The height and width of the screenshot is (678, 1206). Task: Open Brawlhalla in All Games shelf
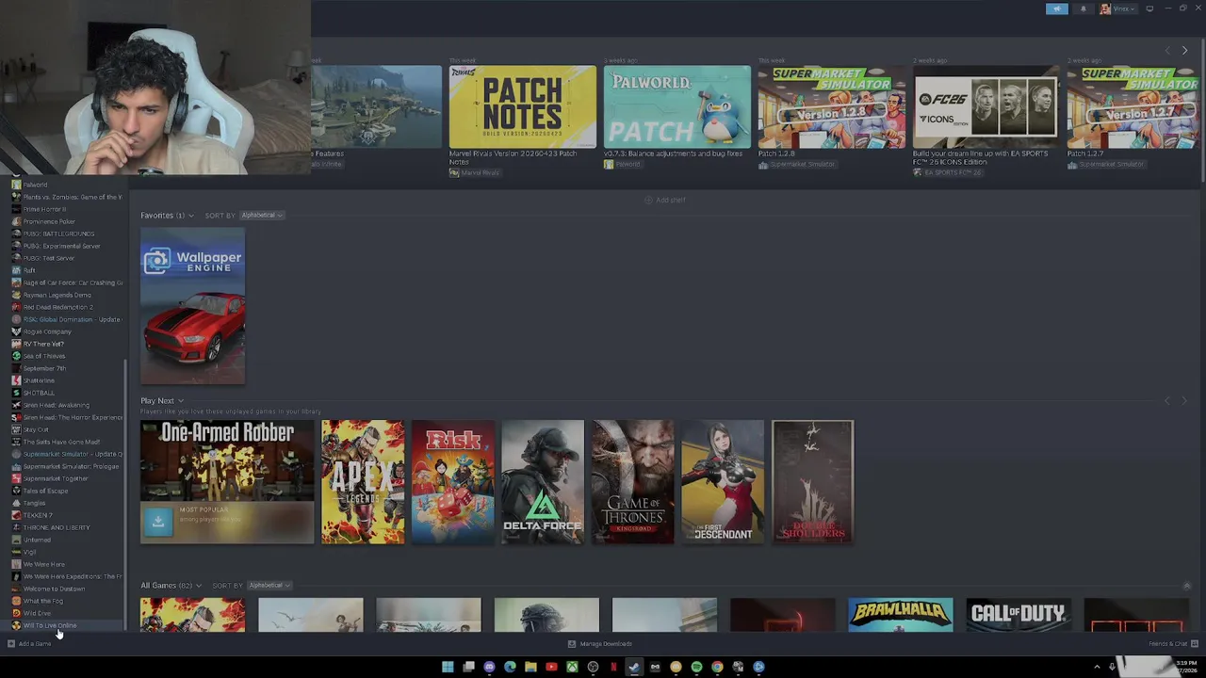click(900, 614)
